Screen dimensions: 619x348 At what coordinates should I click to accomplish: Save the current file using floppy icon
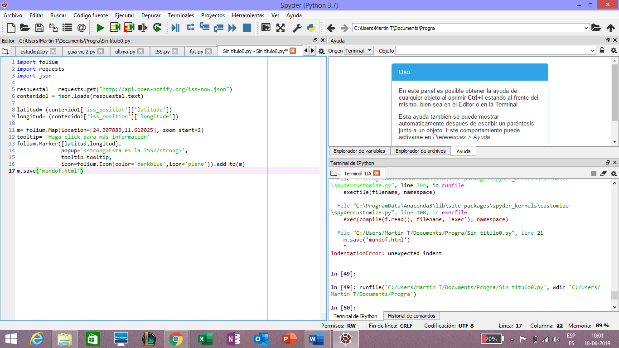(39, 28)
